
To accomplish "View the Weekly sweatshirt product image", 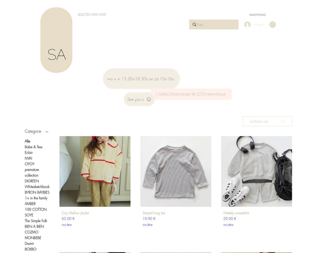I will point(257,171).
